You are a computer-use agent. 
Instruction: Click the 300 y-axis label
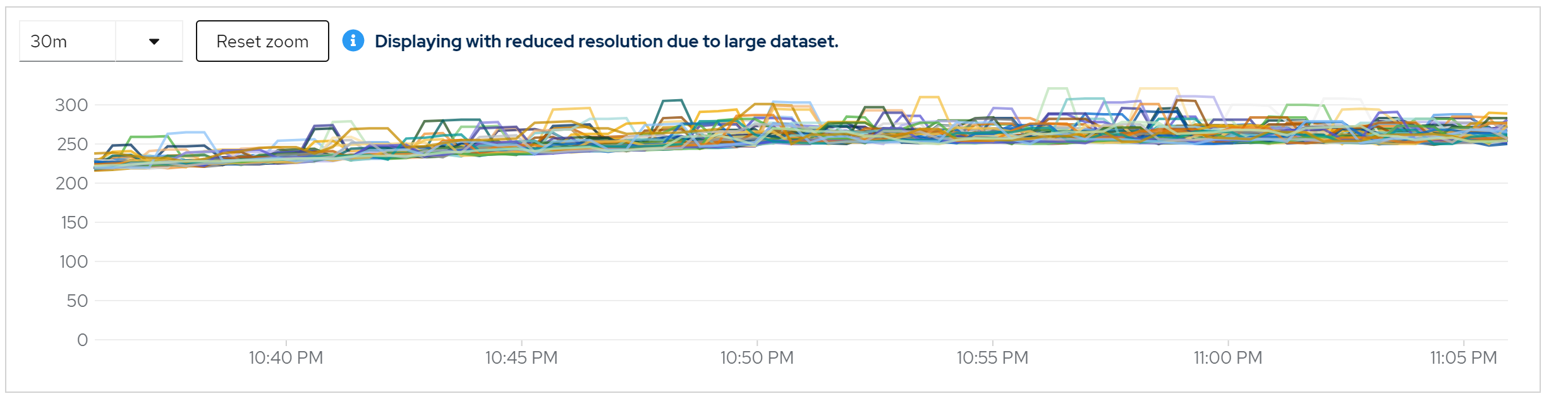(x=71, y=105)
